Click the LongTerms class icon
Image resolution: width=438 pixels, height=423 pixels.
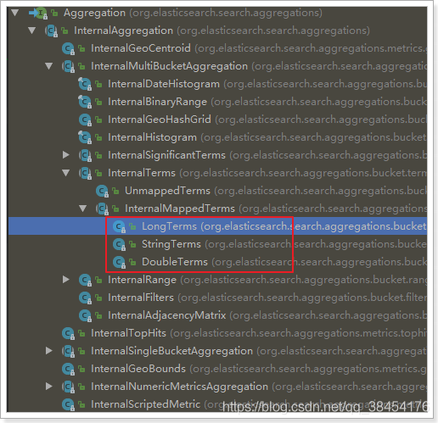point(119,226)
